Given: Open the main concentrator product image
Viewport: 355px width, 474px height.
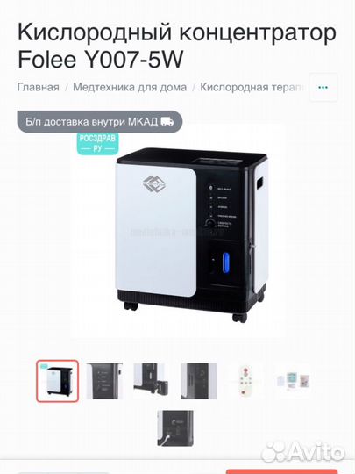Looking at the screenshot, I should [x=192, y=235].
